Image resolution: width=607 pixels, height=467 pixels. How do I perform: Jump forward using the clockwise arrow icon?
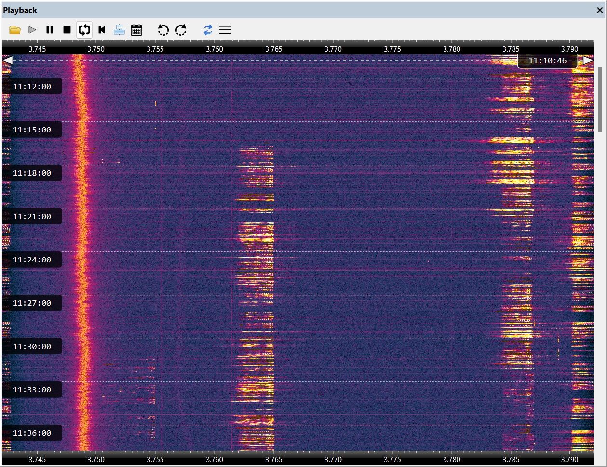(181, 30)
